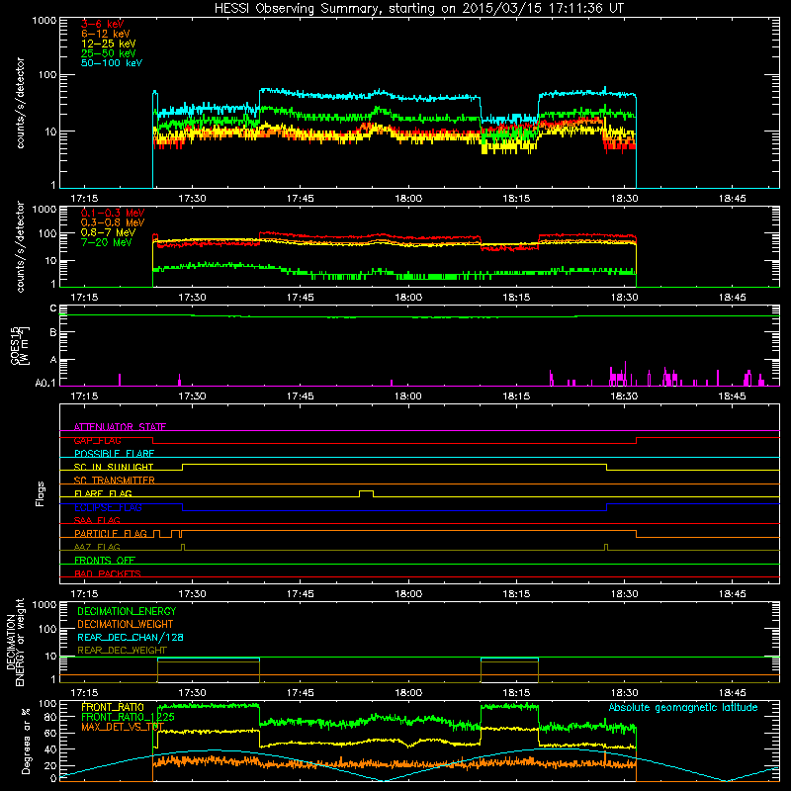791x791 pixels.
Task: Click the Degrees or % axis label
Action: (x=26, y=741)
